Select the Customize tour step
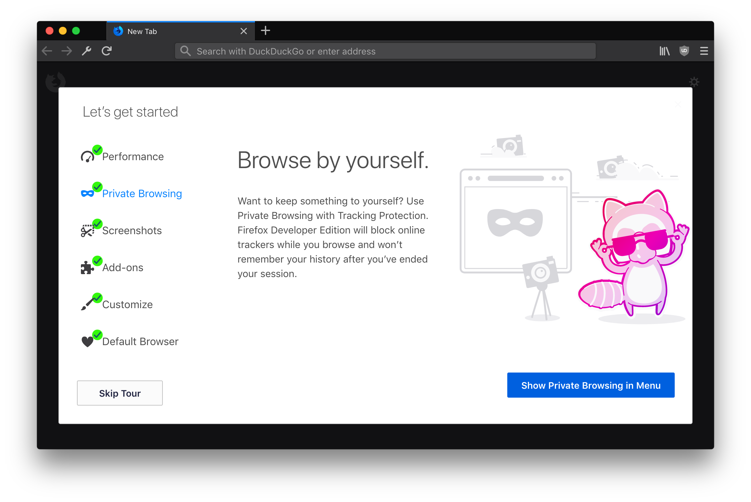751x502 pixels. click(127, 304)
